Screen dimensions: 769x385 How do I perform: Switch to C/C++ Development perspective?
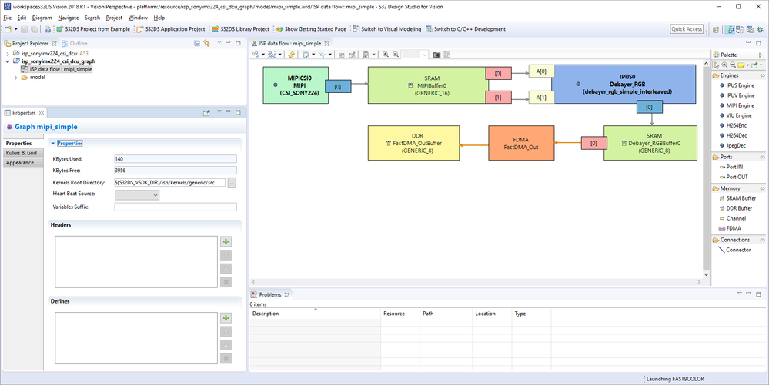click(x=466, y=29)
